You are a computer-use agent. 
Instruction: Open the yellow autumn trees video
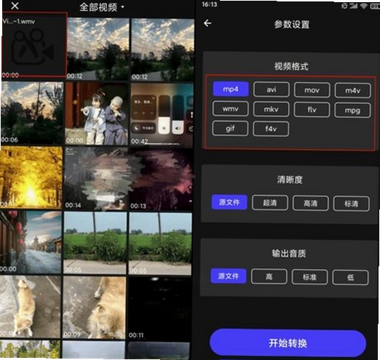pos(31,177)
